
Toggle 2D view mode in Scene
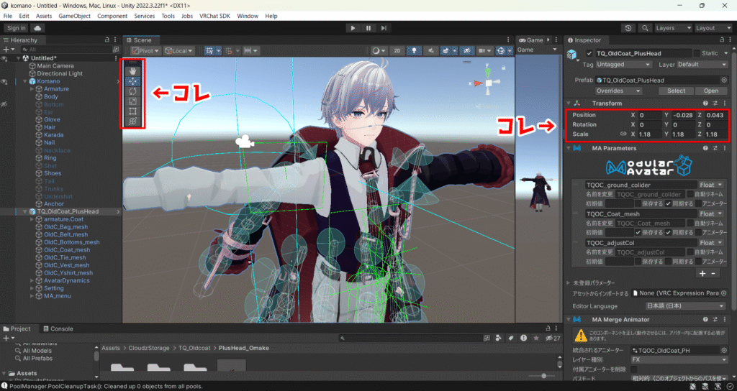pos(397,51)
